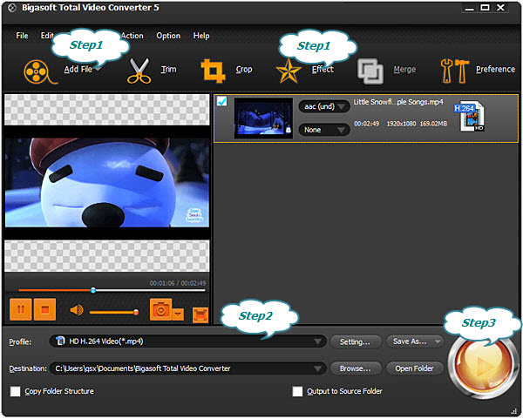Take a snapshot with the camera icon
This screenshot has width=523, height=419.
click(160, 309)
